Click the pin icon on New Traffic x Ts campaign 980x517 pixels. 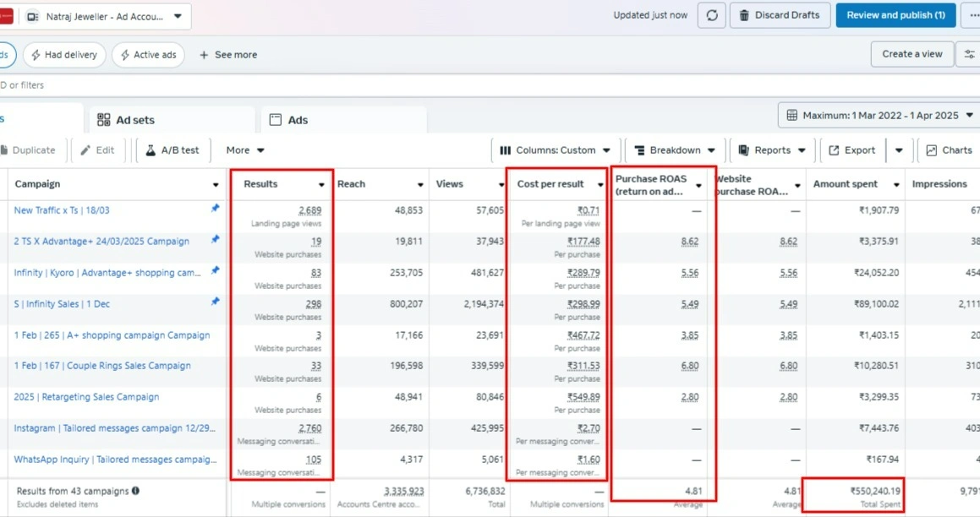(215, 210)
